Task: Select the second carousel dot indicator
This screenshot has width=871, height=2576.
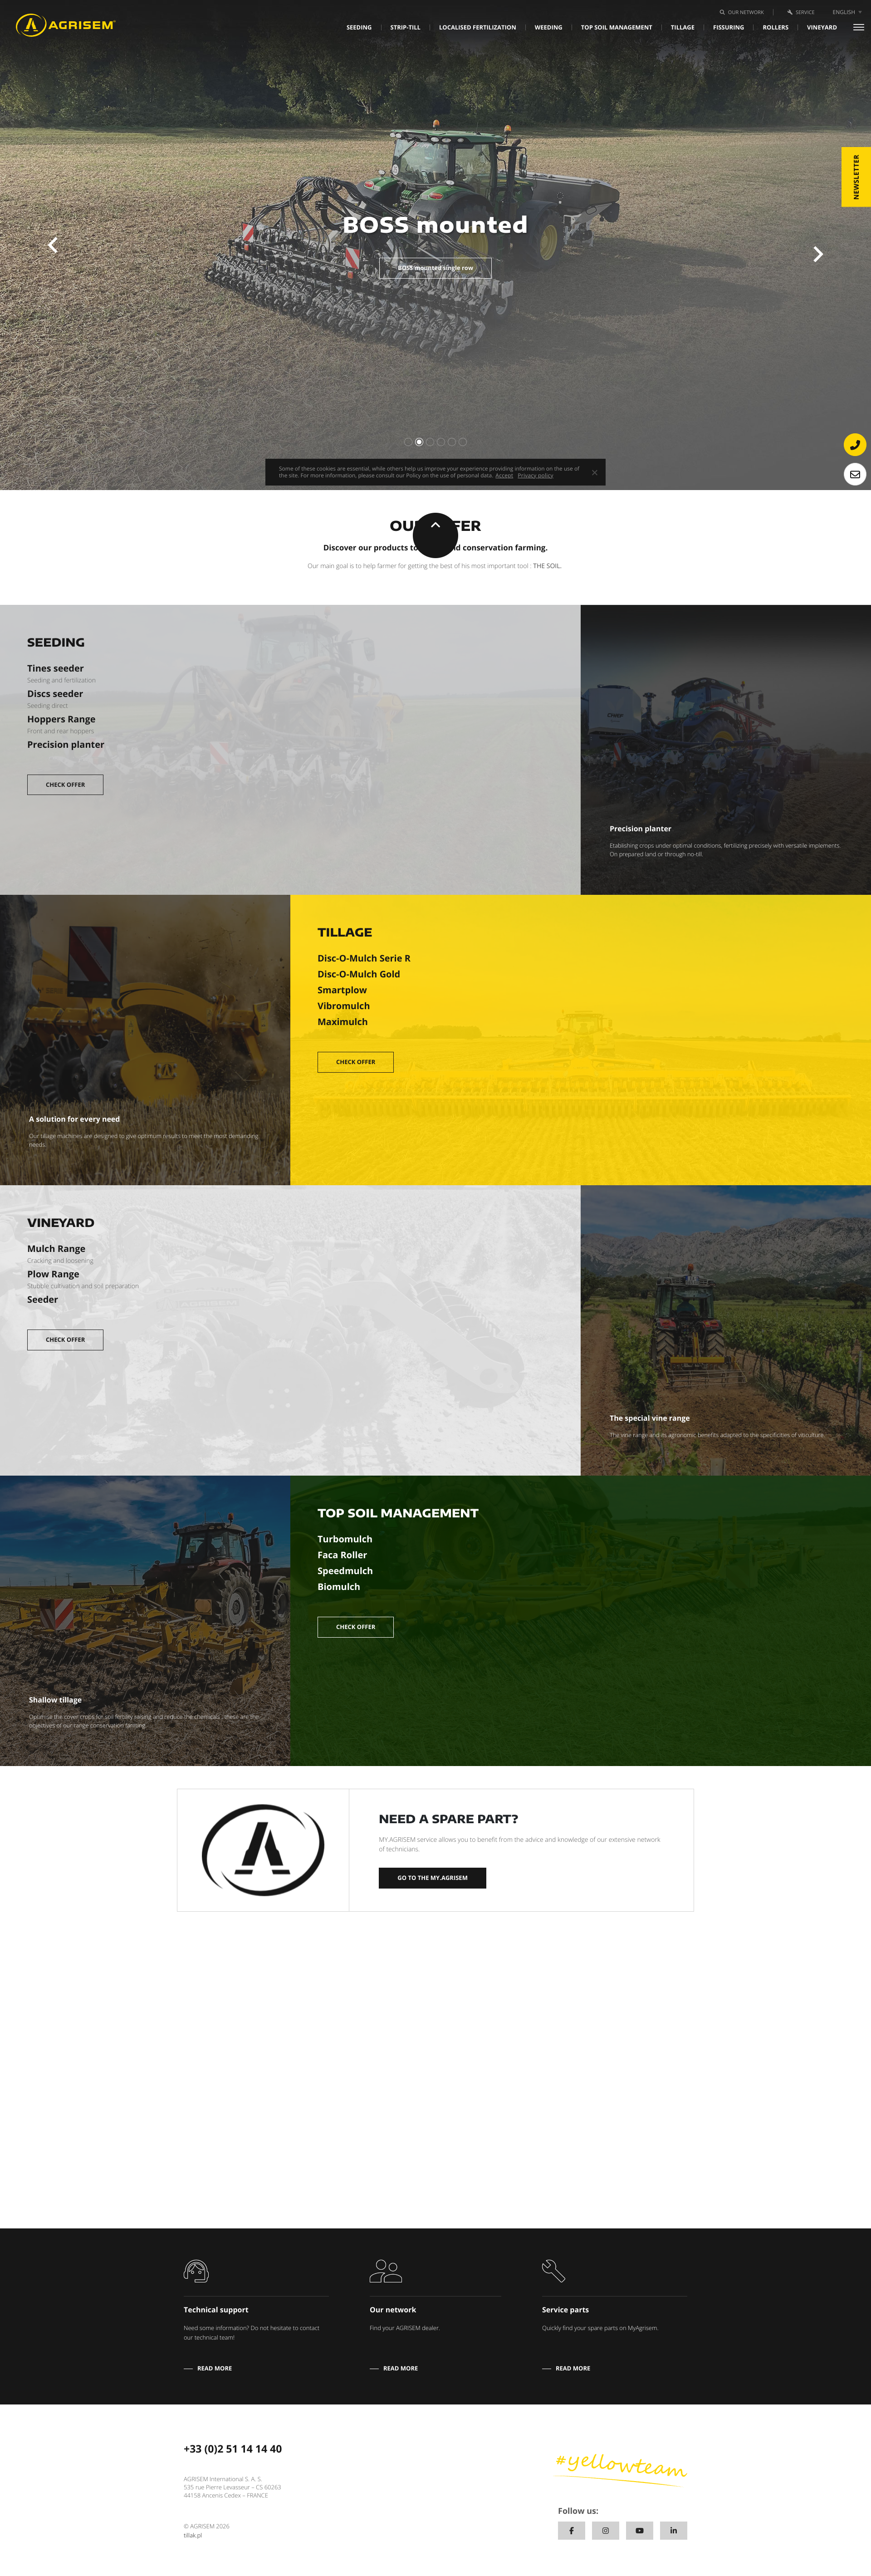Action: pos(419,441)
